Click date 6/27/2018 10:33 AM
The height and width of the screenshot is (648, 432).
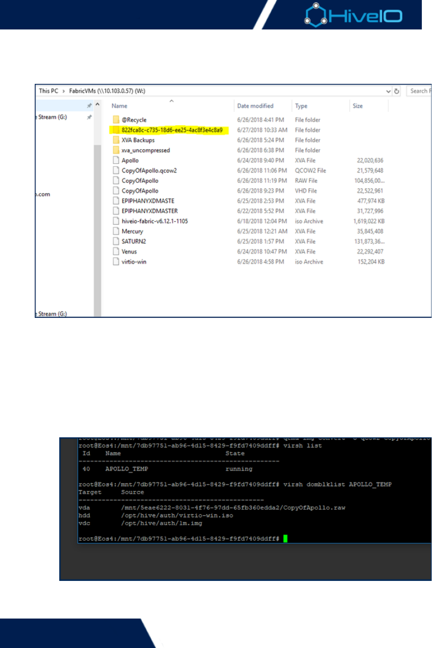click(x=262, y=130)
